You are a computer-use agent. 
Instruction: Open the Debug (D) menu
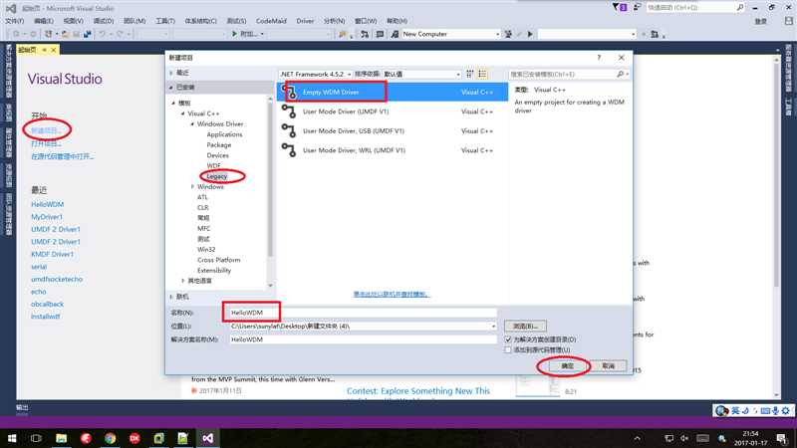click(x=104, y=21)
